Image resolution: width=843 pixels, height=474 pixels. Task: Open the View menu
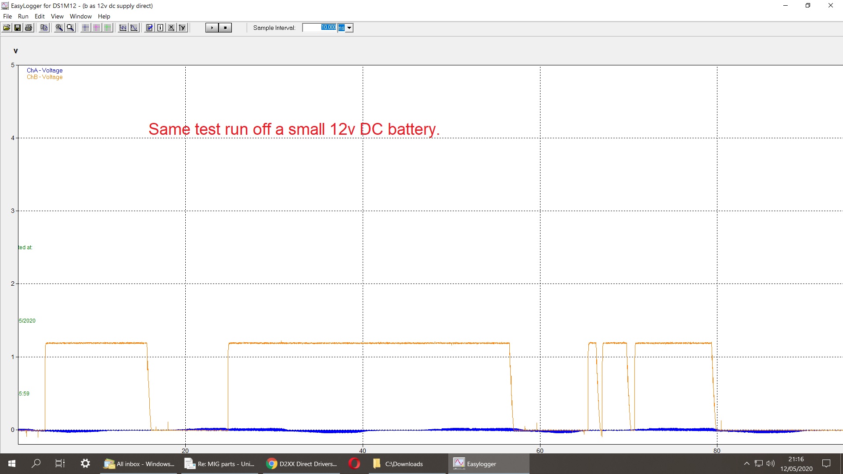(57, 16)
